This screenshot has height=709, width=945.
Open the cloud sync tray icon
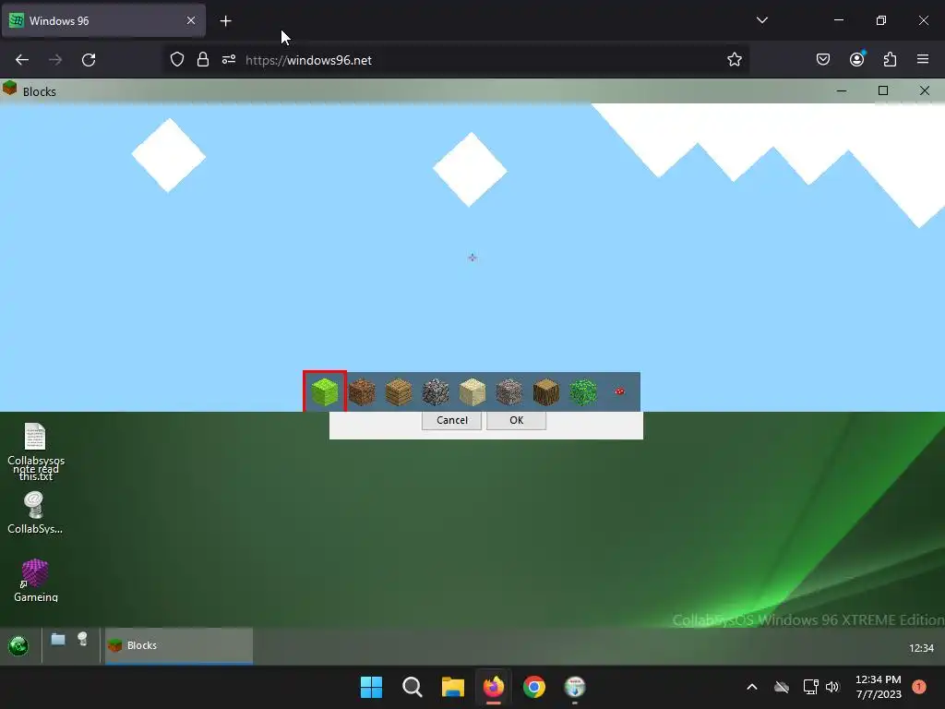pyautogui.click(x=782, y=687)
